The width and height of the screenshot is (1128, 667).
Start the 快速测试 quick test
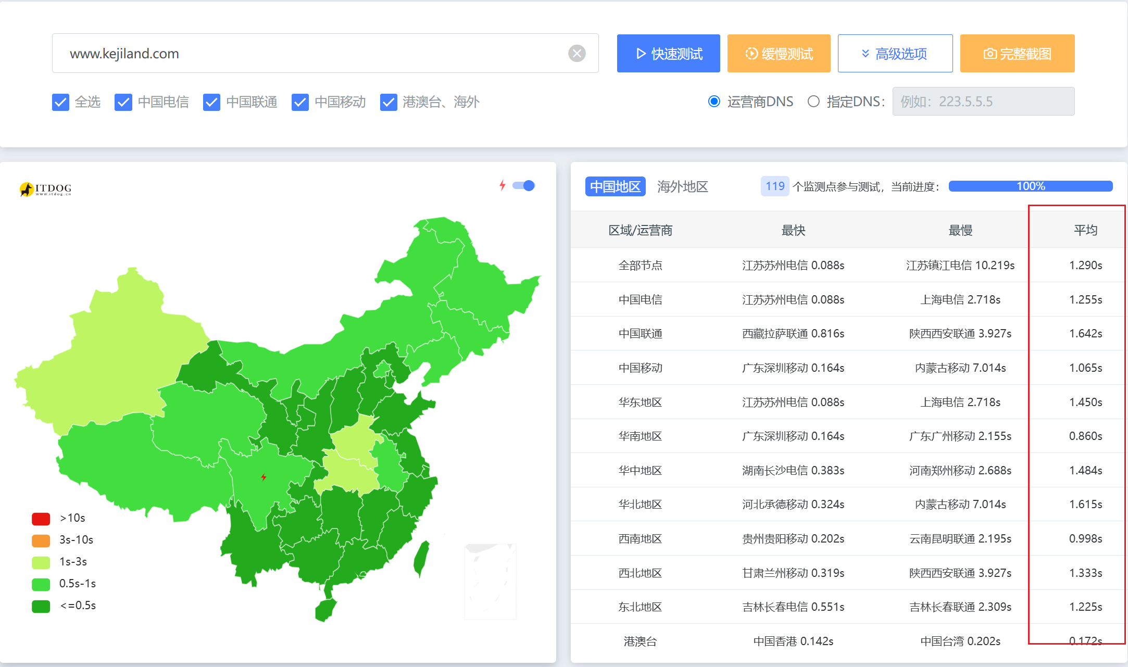pyautogui.click(x=668, y=54)
